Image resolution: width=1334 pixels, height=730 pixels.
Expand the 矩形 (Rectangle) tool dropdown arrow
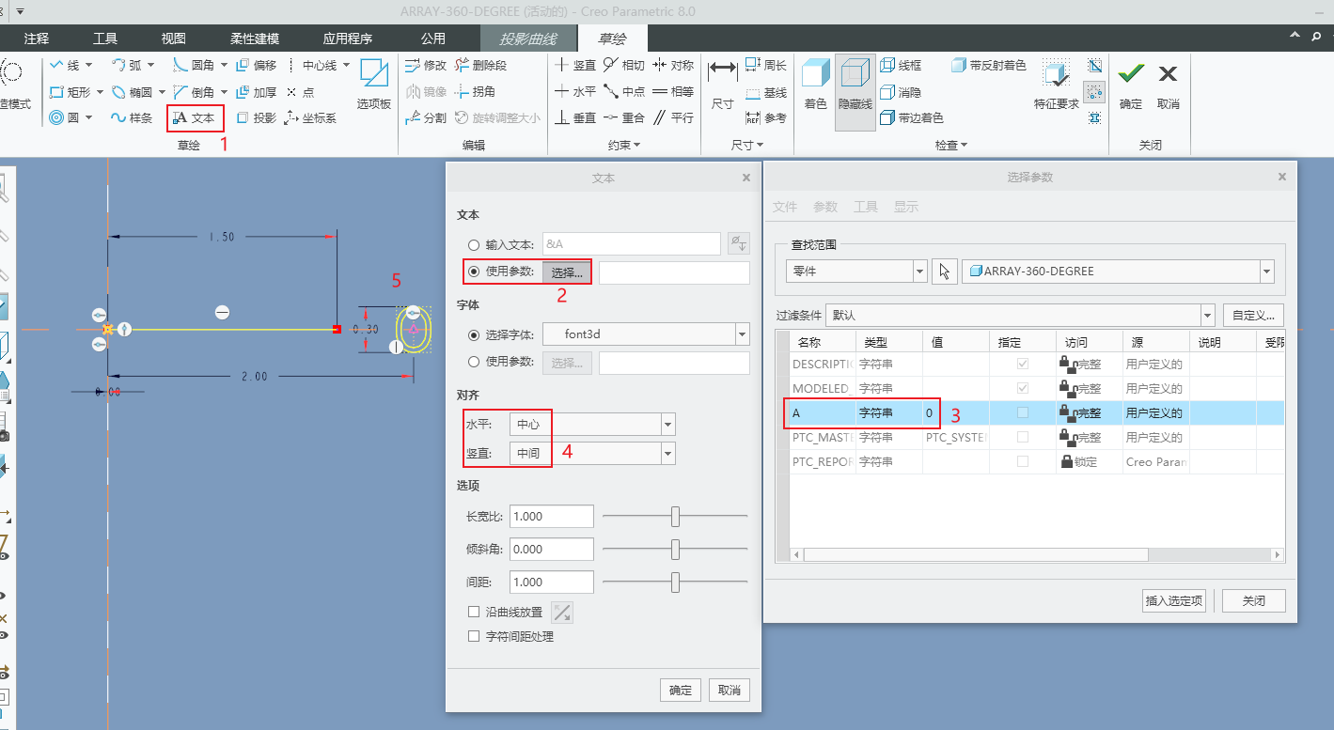(x=100, y=92)
